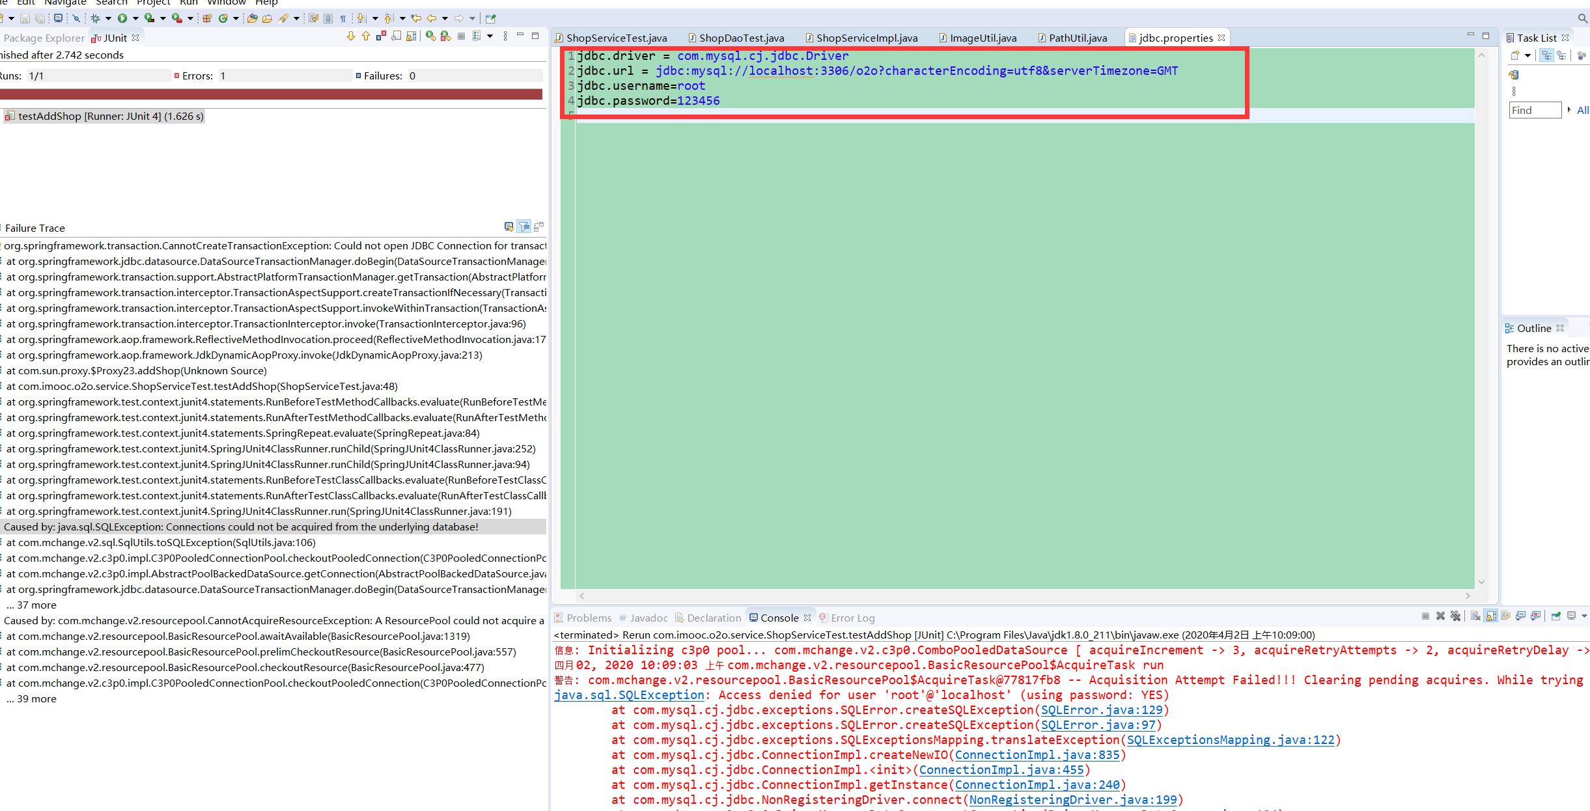Switch to the ImageUtil.java editor tab

pyautogui.click(x=977, y=38)
